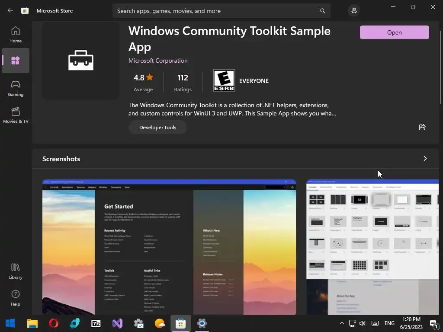Click the touch keyboard tray icon

[375, 323]
